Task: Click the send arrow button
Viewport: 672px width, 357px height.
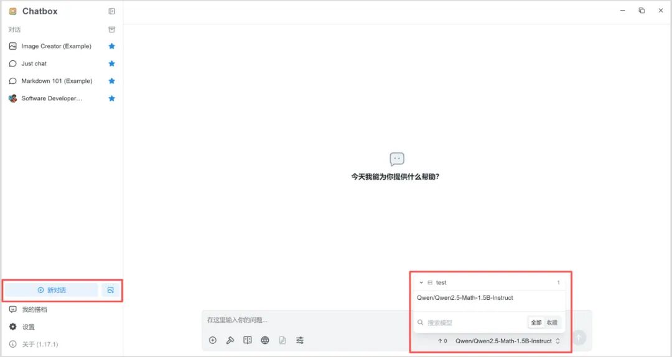Action: tap(579, 337)
